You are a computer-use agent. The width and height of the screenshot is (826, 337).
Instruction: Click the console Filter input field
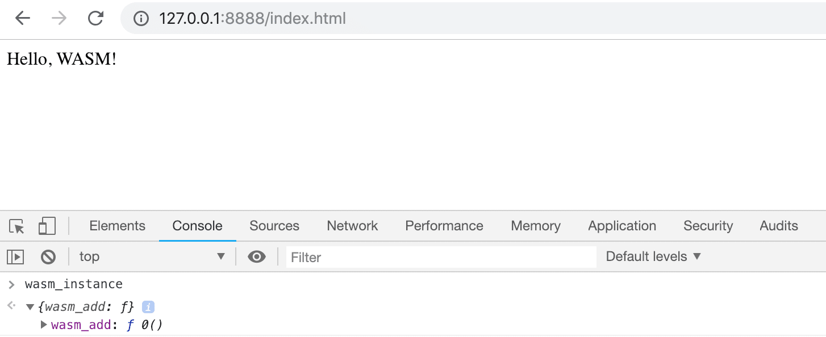[x=441, y=257]
